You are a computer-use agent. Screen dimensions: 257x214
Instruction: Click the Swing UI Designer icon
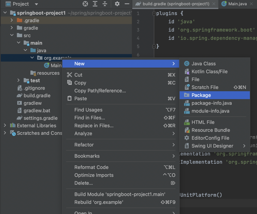[x=187, y=146]
